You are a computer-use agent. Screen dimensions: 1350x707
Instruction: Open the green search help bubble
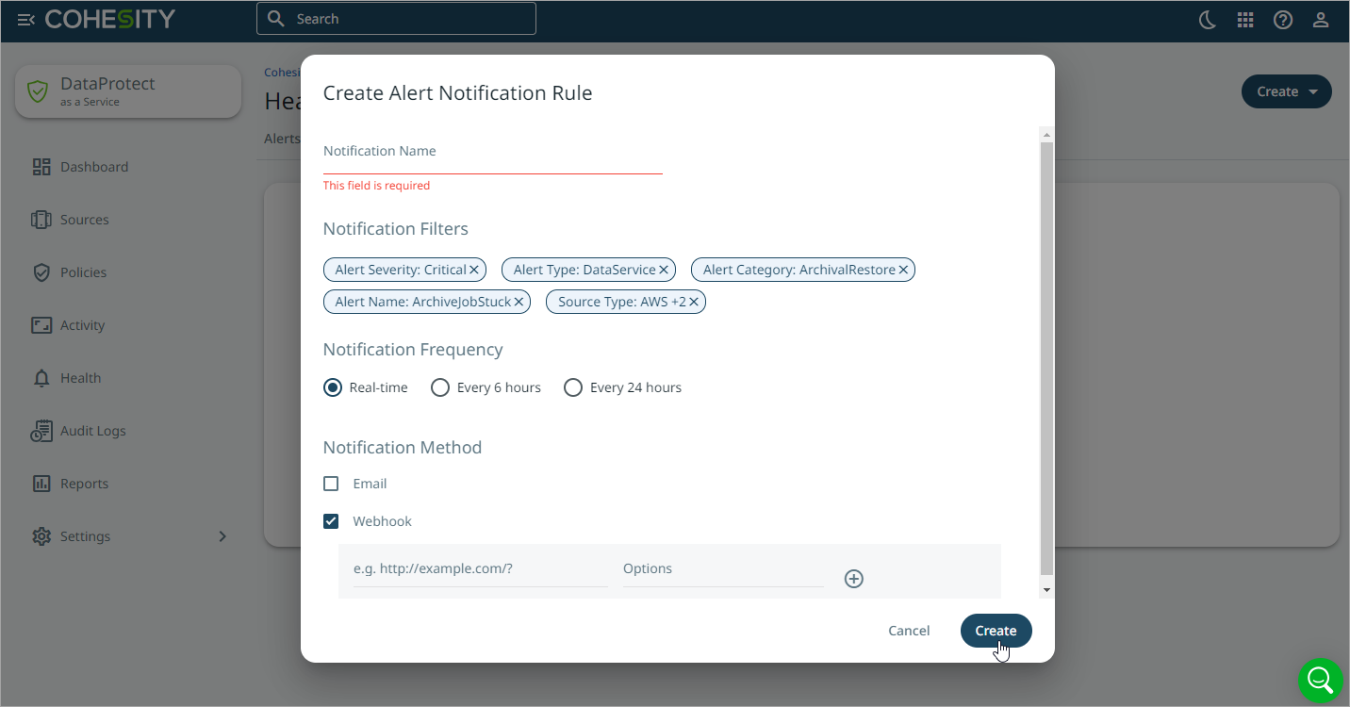[1320, 680]
